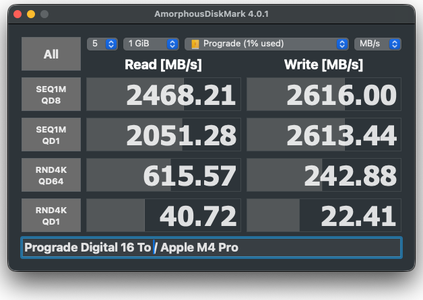The height and width of the screenshot is (300, 423).
Task: Click the RND4K QD1 write result 22.41
Action: click(324, 215)
